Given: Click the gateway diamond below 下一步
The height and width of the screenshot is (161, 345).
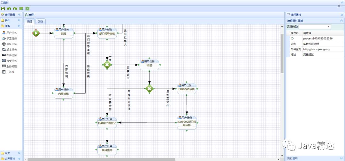Looking at the screenshot, I should coord(107,65).
